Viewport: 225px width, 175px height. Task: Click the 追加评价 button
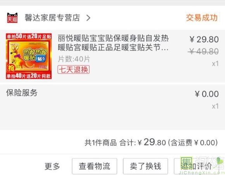pos(196,166)
